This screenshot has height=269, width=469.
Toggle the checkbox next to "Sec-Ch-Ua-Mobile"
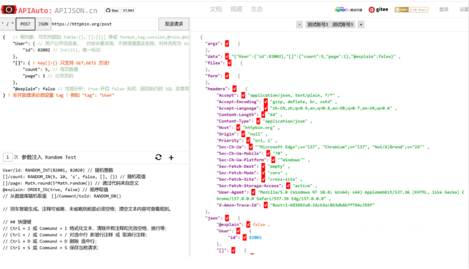click(x=268, y=154)
